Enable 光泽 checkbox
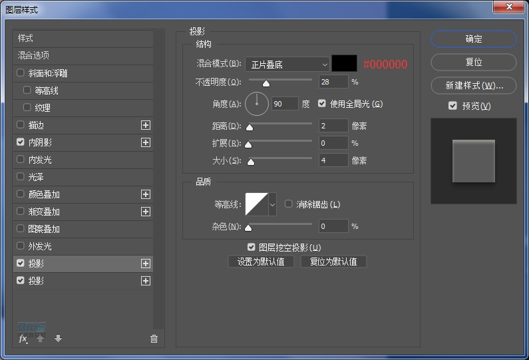The width and height of the screenshot is (529, 360). (x=20, y=176)
